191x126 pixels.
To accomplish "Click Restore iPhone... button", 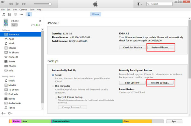I will (160, 47).
